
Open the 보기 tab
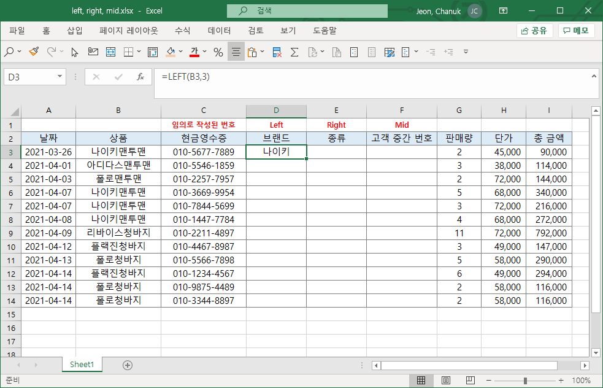(288, 31)
